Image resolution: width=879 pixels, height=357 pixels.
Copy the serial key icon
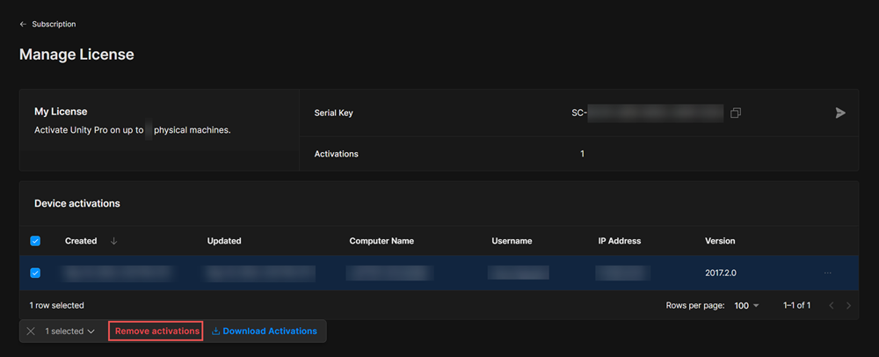736,113
